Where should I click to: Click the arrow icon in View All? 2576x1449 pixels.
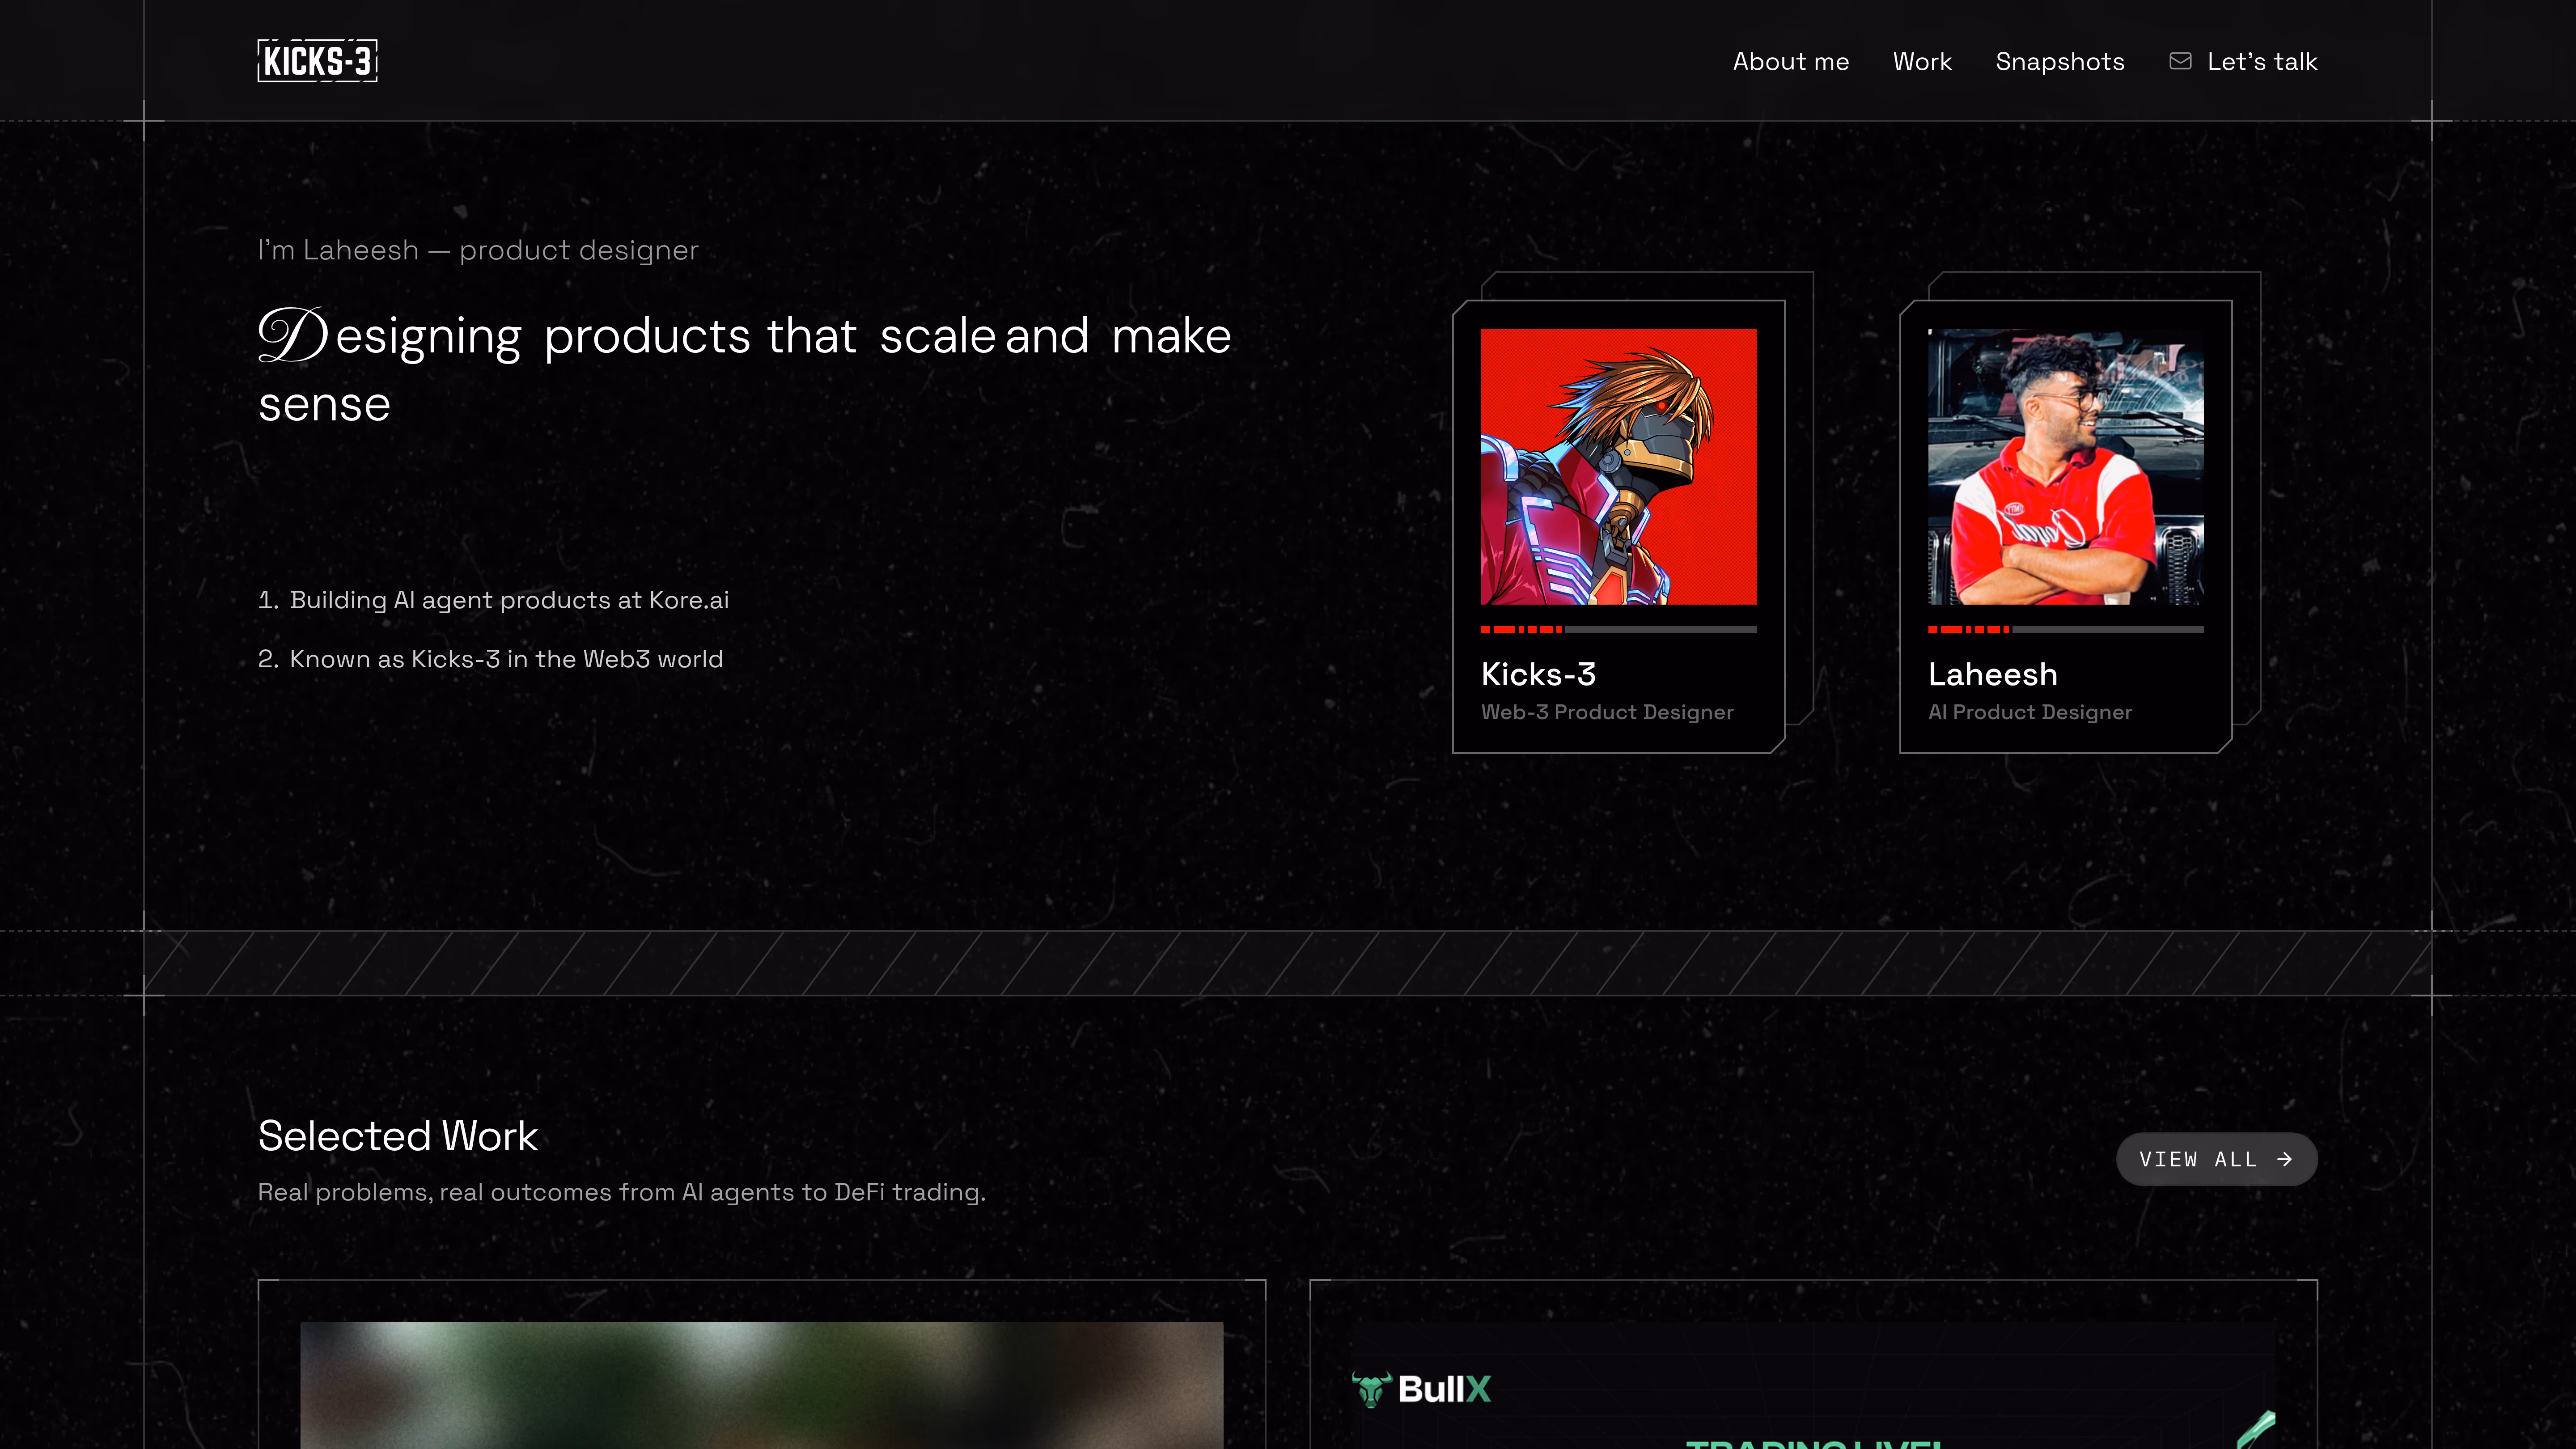pyautogui.click(x=2284, y=1159)
